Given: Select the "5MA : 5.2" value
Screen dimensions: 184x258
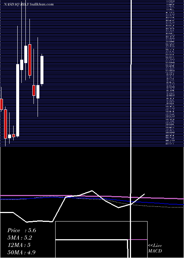Looking at the screenshot, I should coord(20,238).
